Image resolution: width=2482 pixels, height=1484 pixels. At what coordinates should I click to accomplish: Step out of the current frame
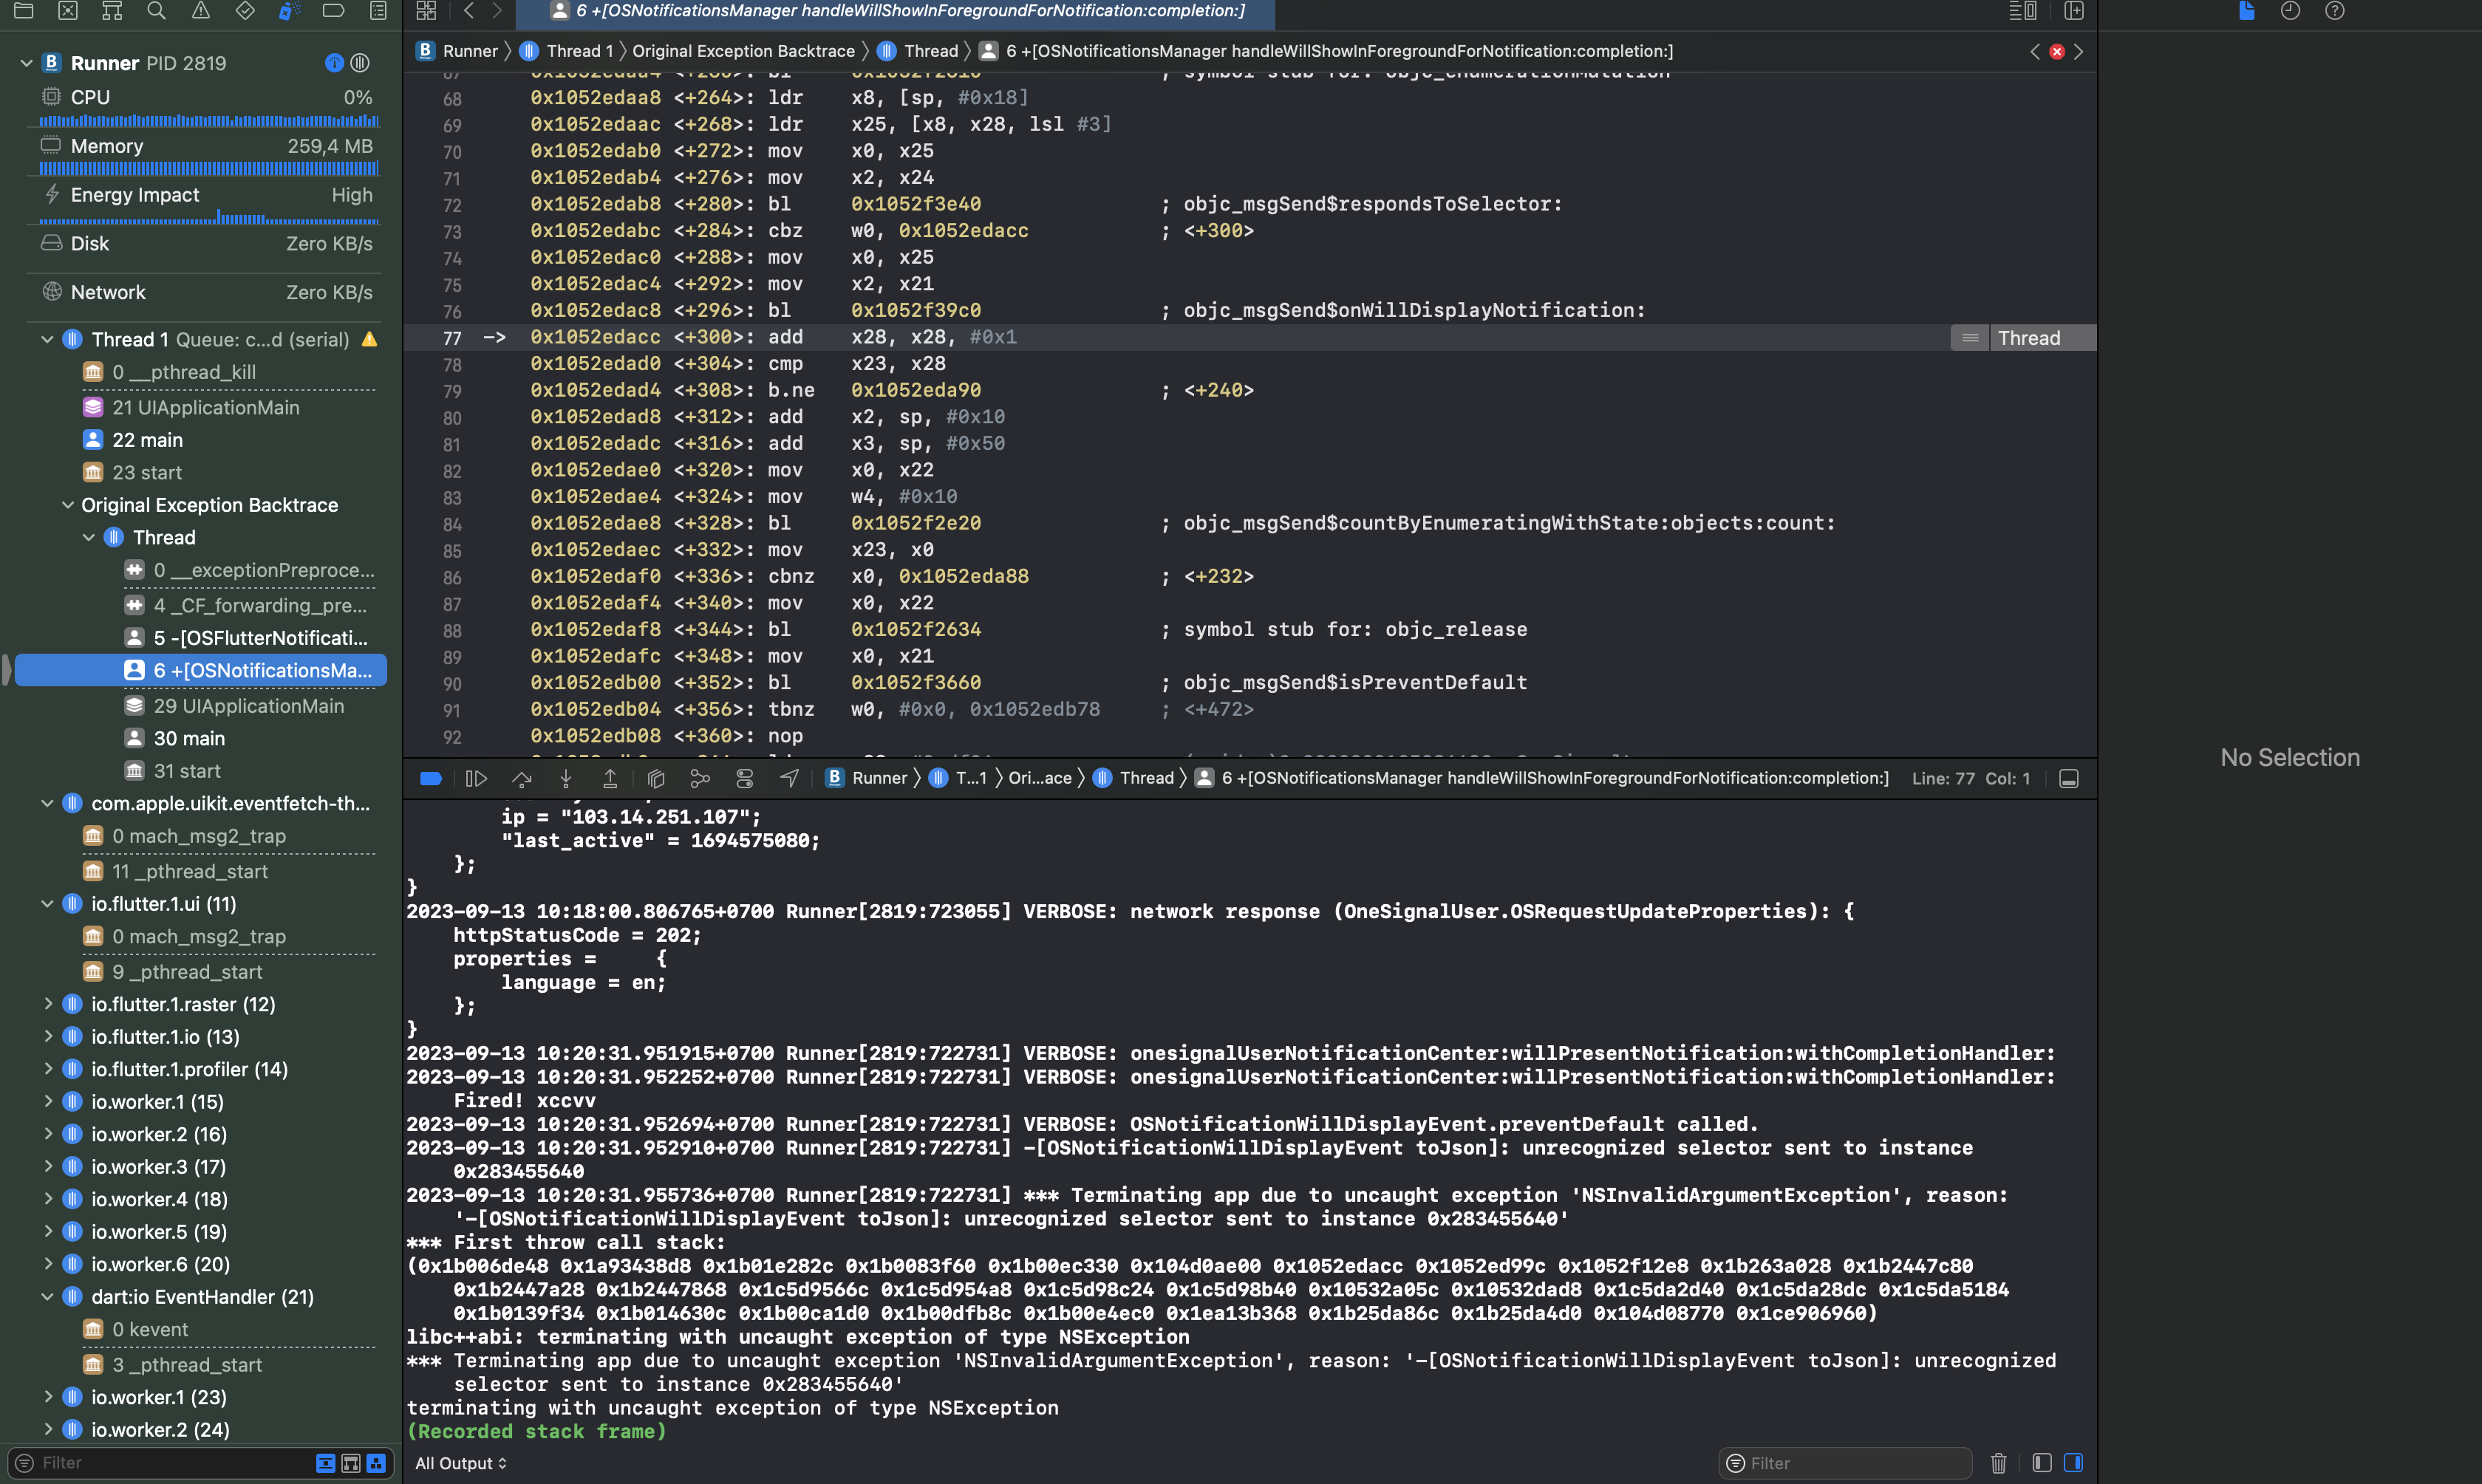pos(610,778)
